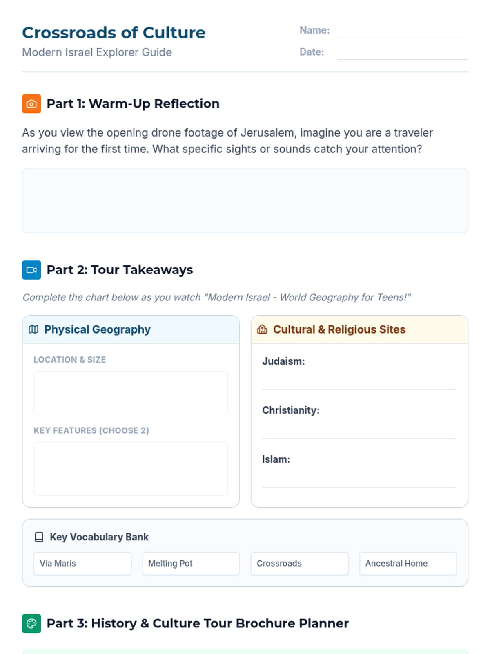This screenshot has height=654, width=490.
Task: Select the Crossroads vocabulary chip
Action: tap(299, 563)
